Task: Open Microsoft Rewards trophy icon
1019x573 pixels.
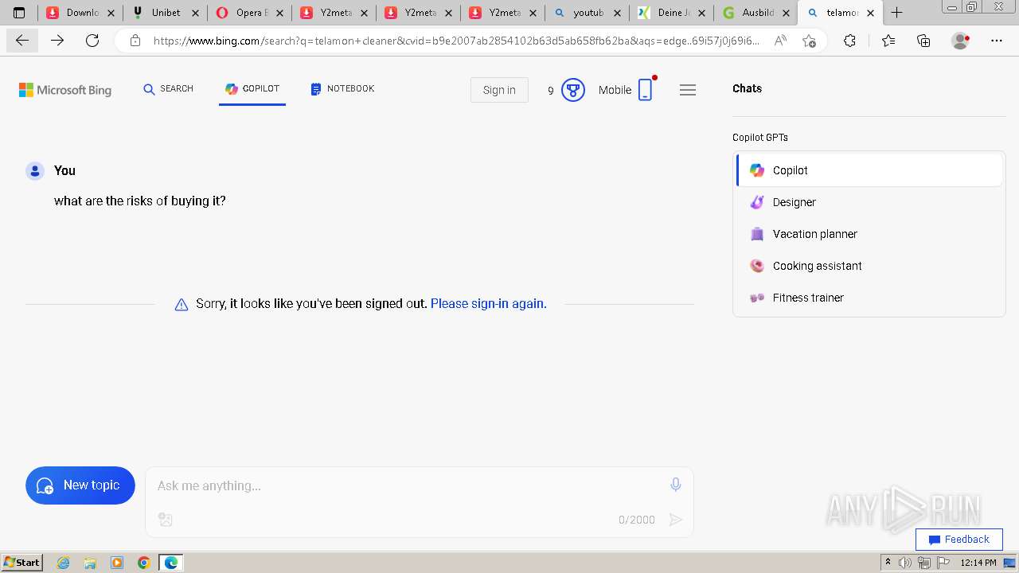Action: (573, 90)
